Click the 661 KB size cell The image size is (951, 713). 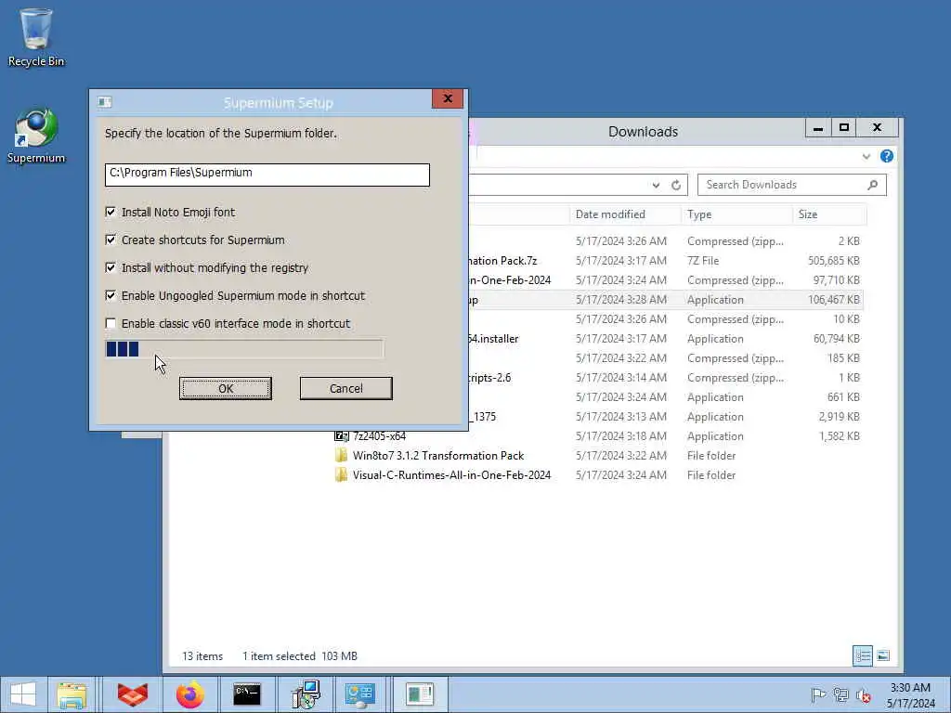(x=843, y=397)
